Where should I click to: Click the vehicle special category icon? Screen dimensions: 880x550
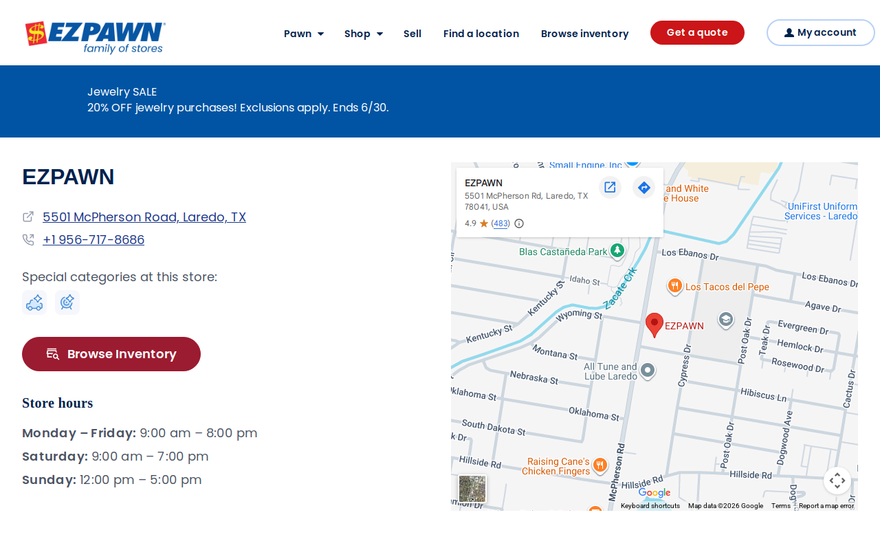click(x=34, y=302)
